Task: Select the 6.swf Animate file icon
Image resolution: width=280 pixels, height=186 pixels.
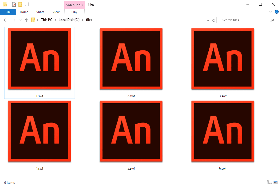Action: 223,131
